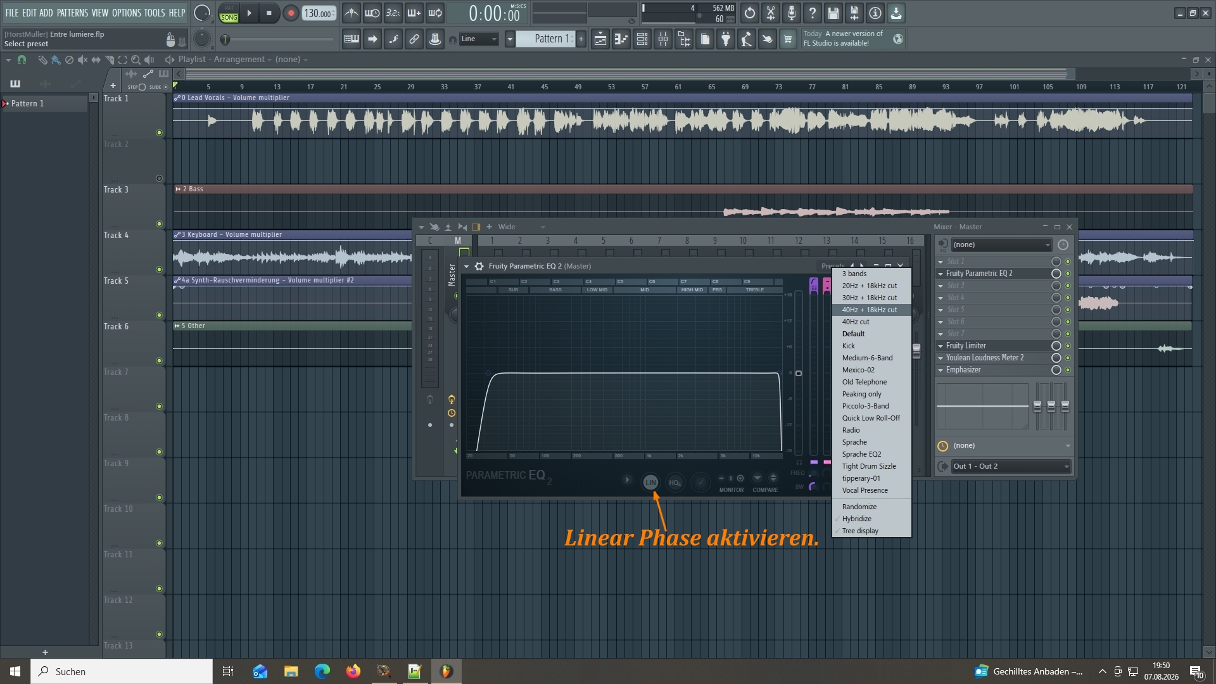
Task: Click the link to controller chain icon
Action: click(414, 39)
